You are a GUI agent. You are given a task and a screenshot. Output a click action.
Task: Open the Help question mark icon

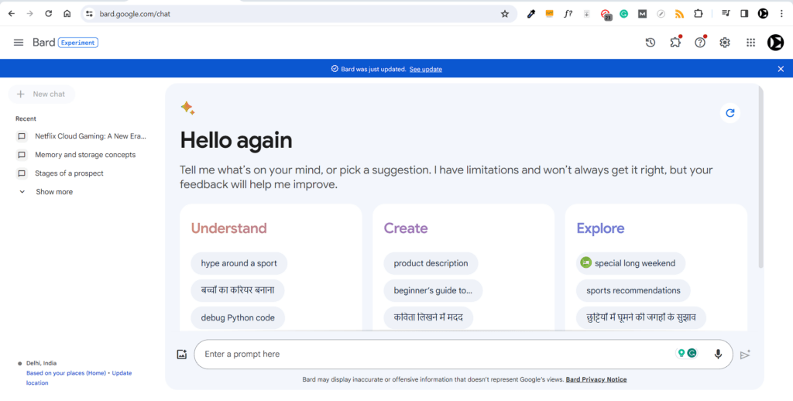700,43
